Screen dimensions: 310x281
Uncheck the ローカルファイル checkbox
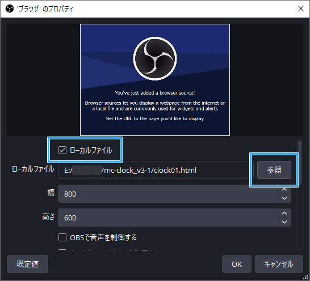62,150
